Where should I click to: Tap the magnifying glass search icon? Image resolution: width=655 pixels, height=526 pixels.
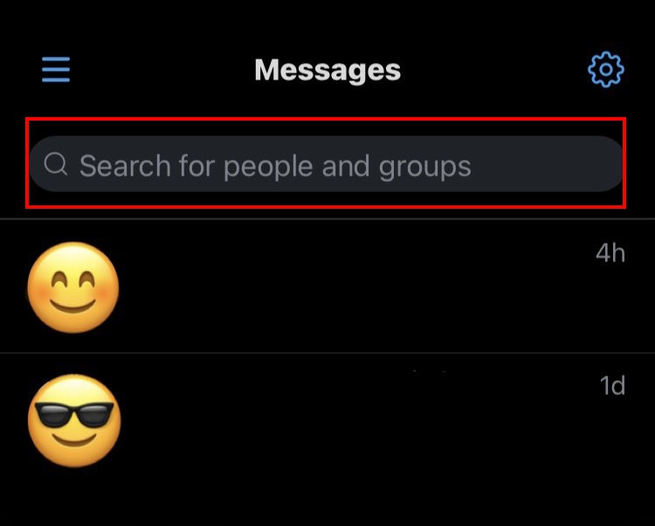(x=56, y=163)
